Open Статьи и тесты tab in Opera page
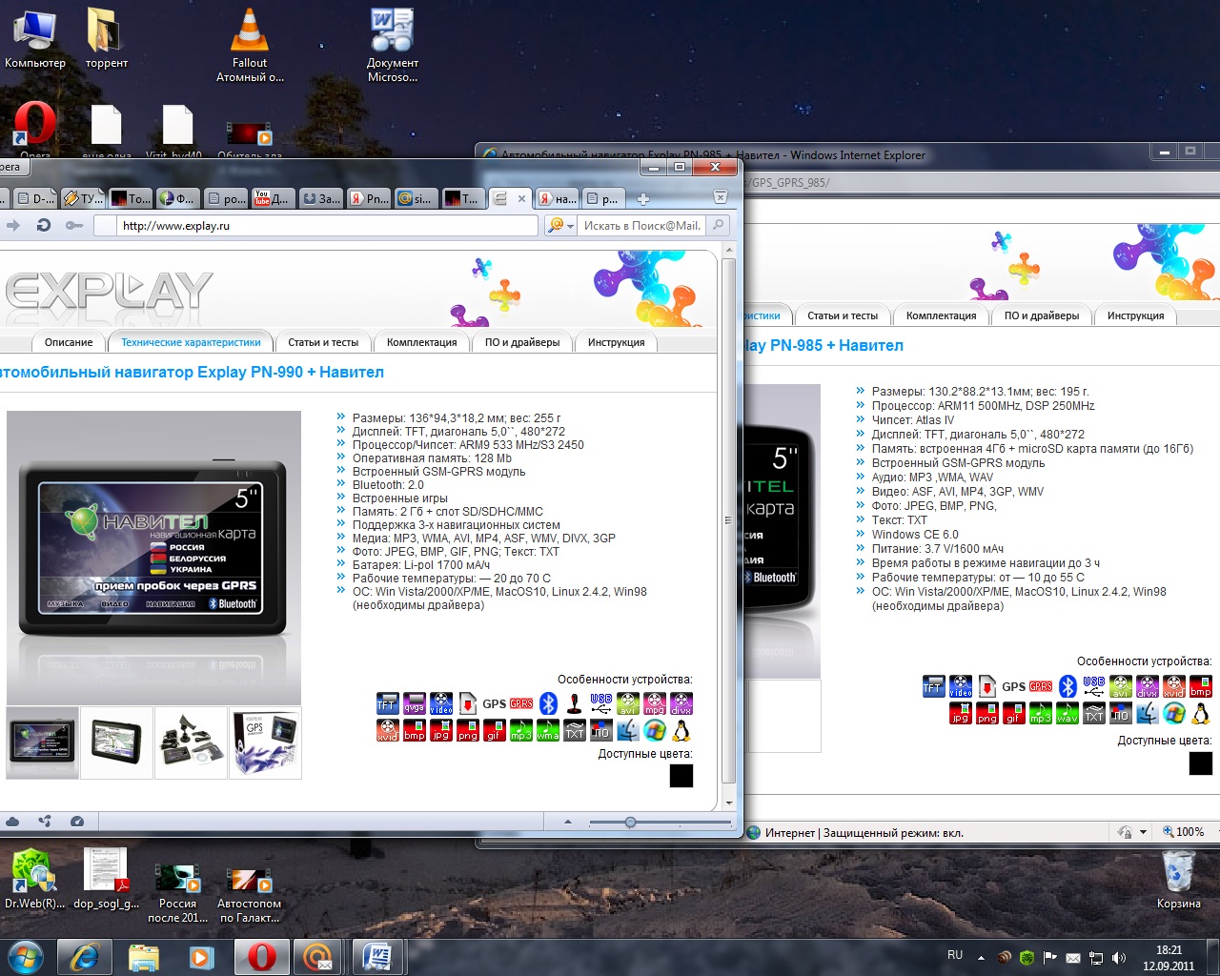 (x=323, y=342)
